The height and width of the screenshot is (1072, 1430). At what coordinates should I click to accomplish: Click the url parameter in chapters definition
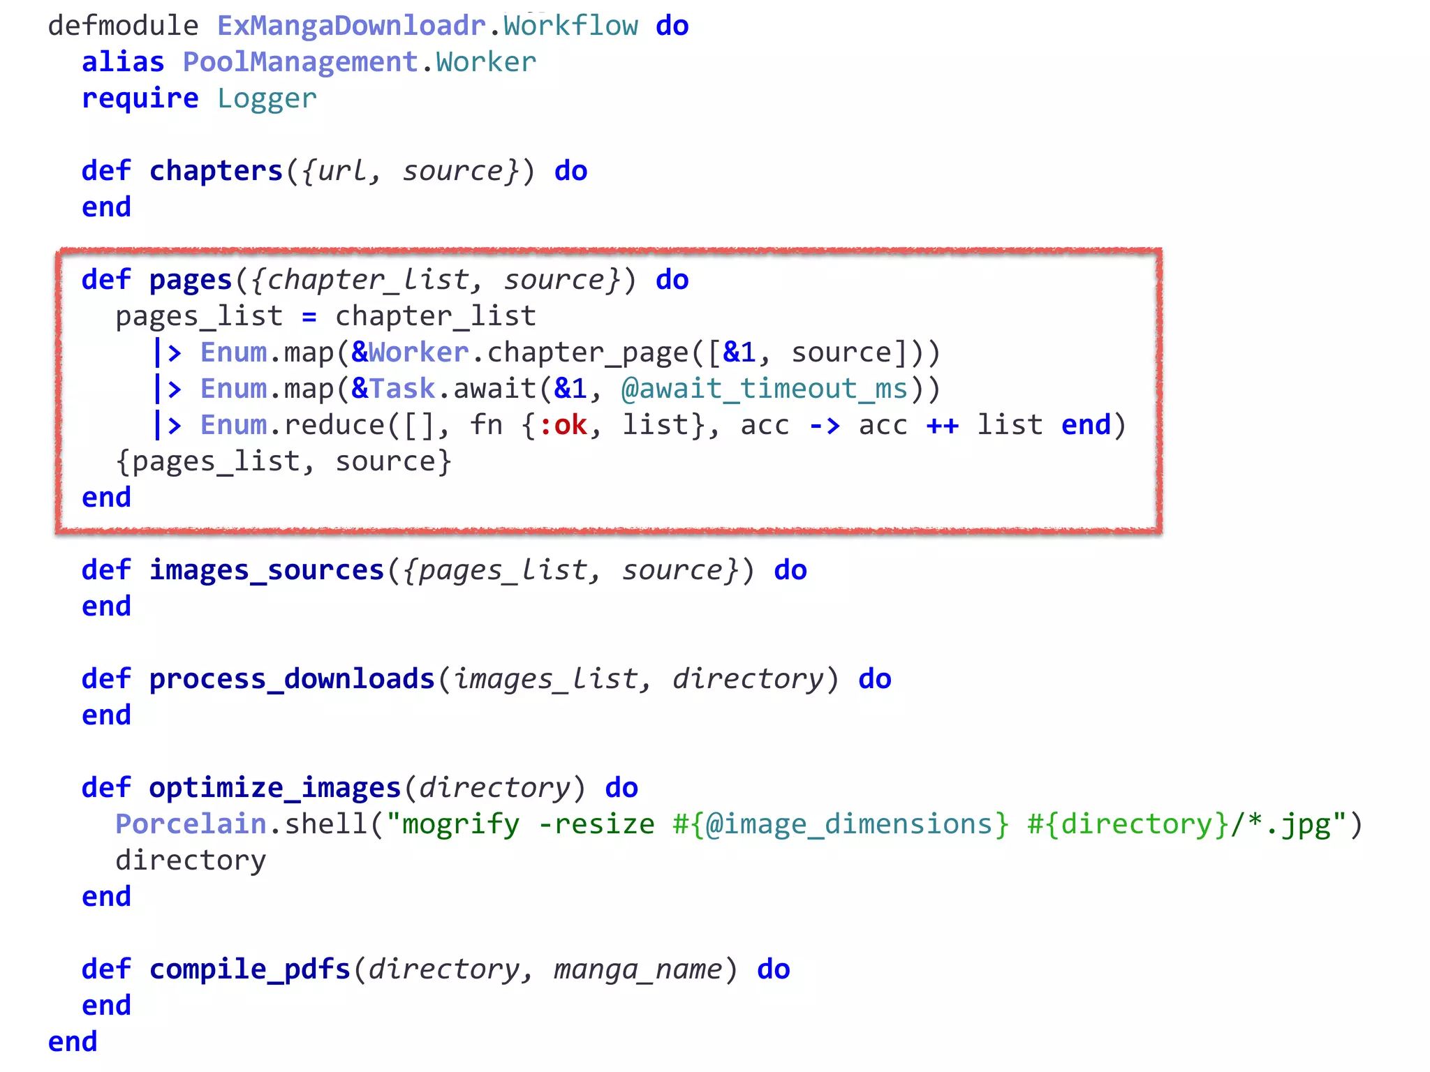342,172
